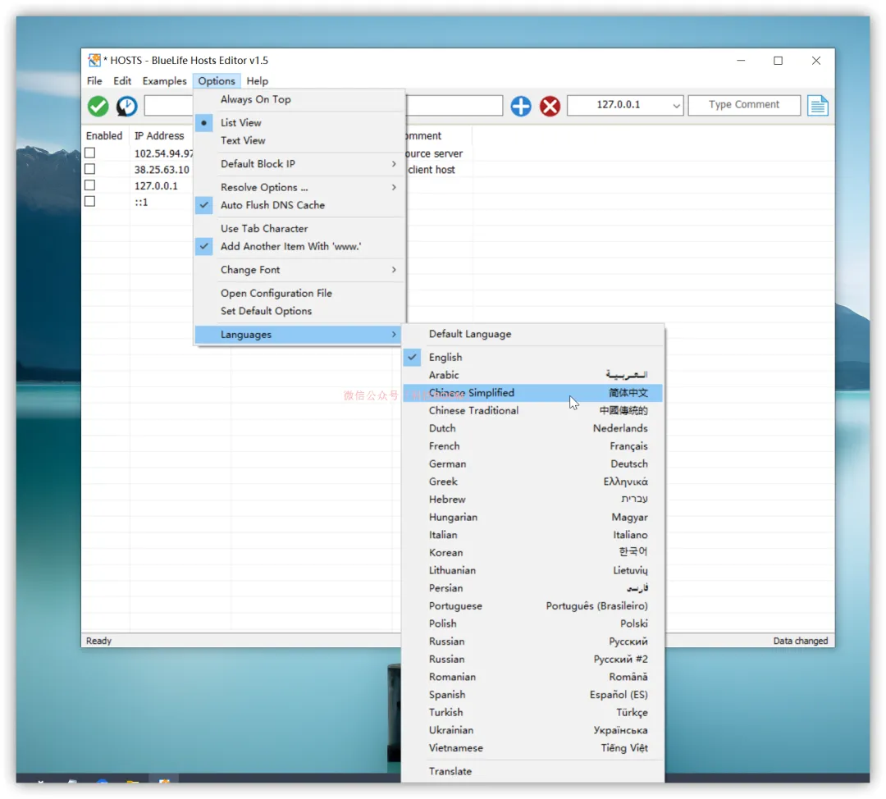
Task: Switch to Text View
Action: pos(299,140)
